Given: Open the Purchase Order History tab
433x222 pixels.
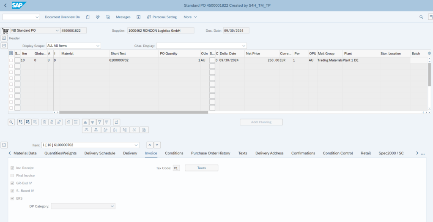Looking at the screenshot, I should [x=211, y=153].
